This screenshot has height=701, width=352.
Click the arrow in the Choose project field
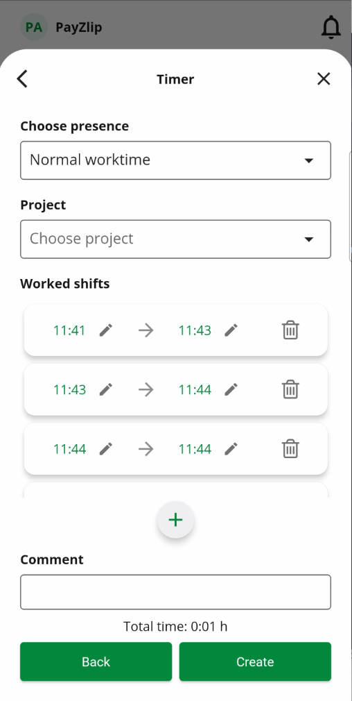coord(309,239)
